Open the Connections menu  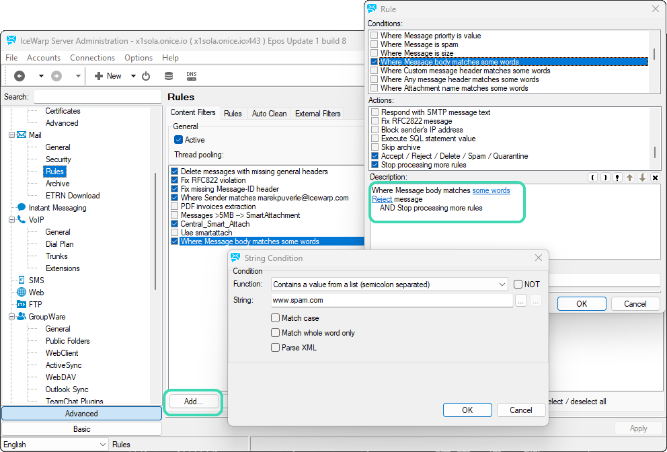pyautogui.click(x=92, y=57)
